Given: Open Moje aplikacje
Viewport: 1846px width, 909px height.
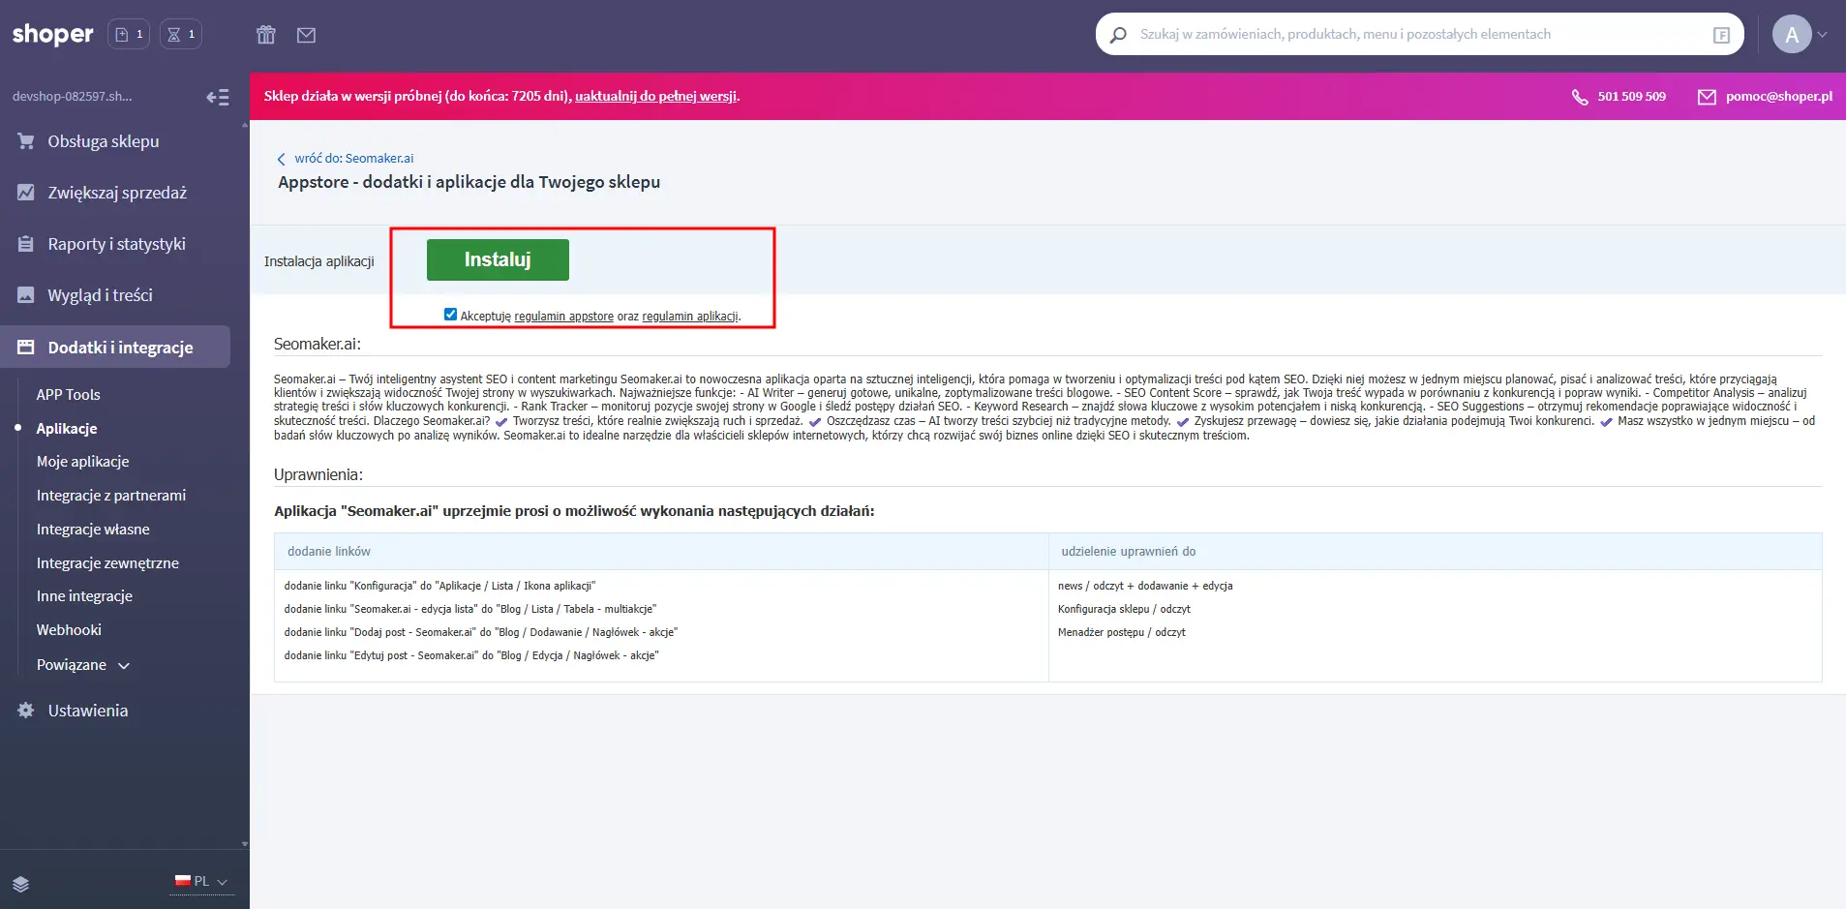Looking at the screenshot, I should tap(83, 462).
